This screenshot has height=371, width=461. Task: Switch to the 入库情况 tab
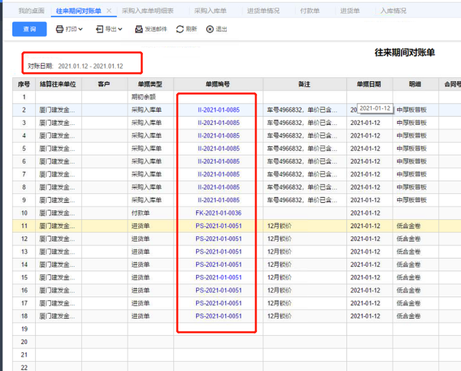(394, 11)
